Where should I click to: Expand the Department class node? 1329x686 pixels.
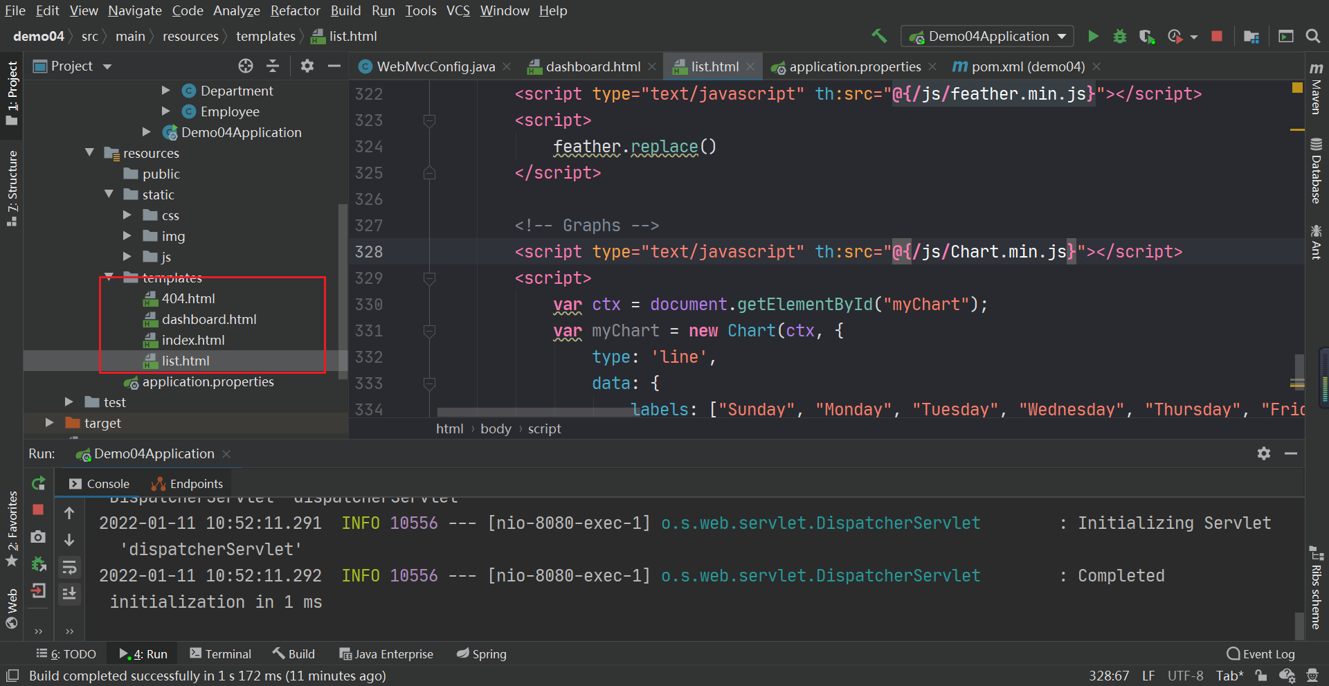[166, 91]
